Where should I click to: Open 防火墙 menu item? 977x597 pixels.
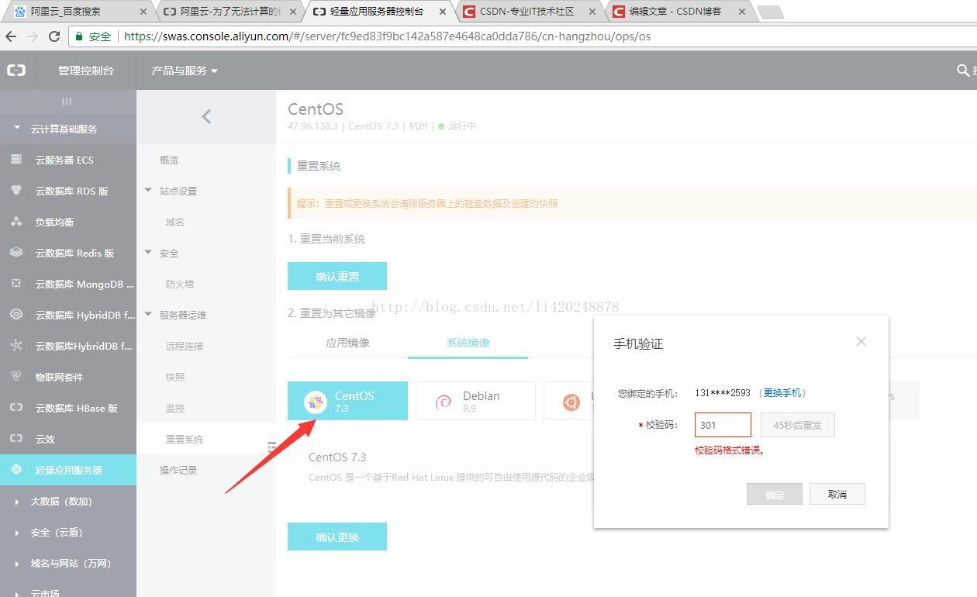(180, 284)
